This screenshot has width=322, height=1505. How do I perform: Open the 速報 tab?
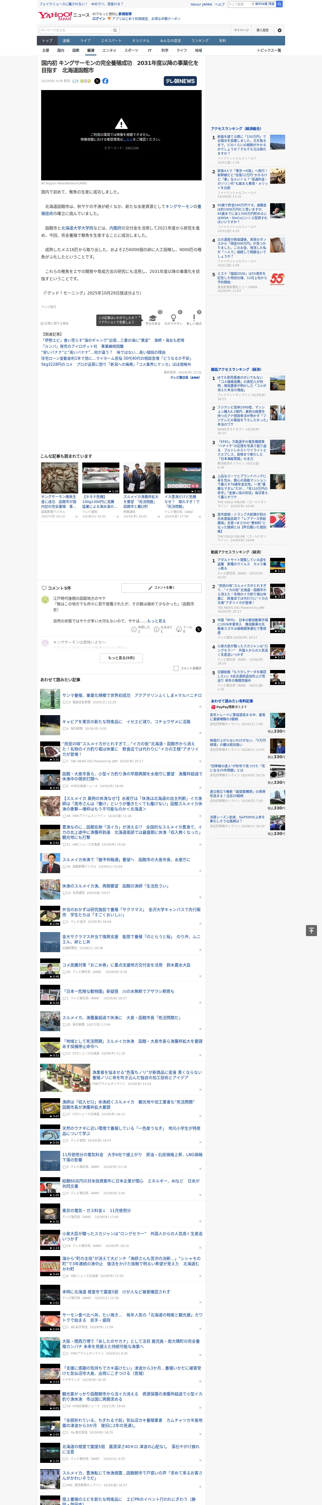[x=66, y=41]
